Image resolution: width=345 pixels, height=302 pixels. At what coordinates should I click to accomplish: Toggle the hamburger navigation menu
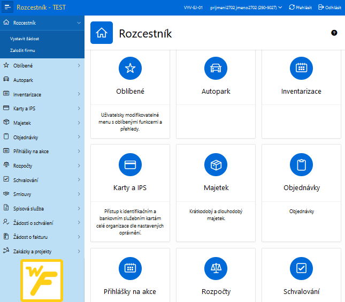[7, 7]
